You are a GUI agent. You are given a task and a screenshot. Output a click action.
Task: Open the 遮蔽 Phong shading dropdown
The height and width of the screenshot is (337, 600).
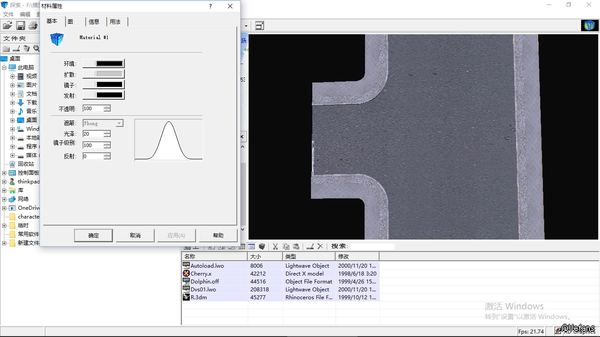coord(119,123)
